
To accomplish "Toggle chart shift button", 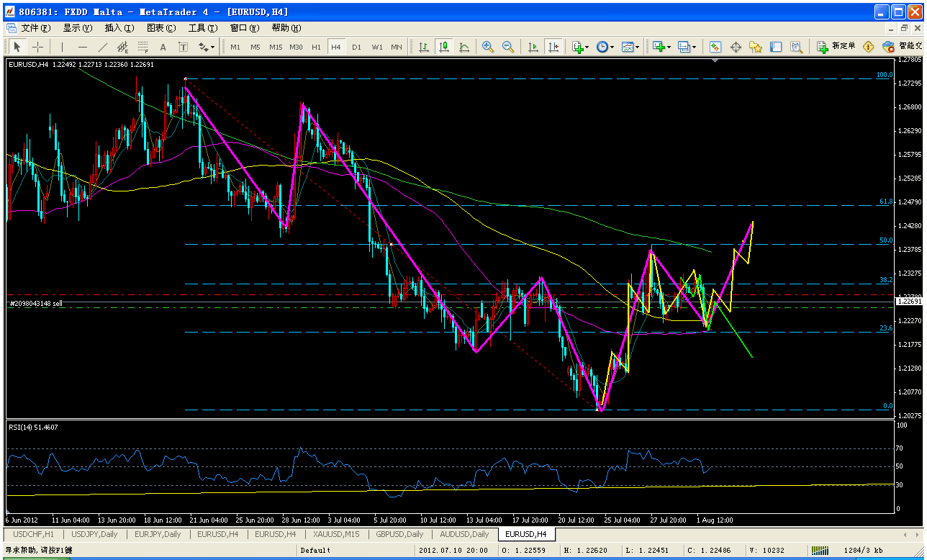I will 553,47.
